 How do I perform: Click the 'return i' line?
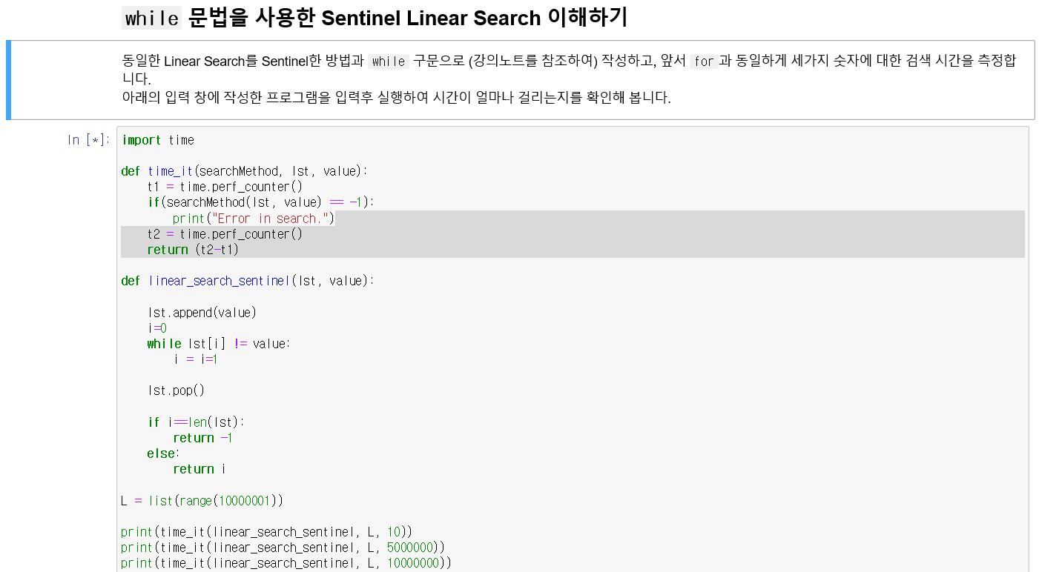tap(199, 469)
